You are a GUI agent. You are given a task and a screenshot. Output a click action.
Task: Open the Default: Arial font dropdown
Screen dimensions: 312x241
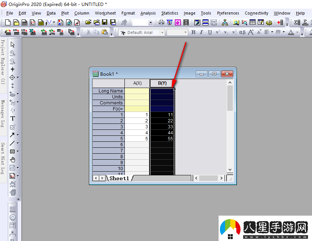[x=162, y=32]
